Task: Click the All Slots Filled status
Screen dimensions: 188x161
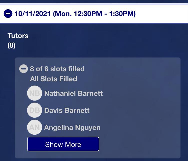Action: (x=53, y=79)
